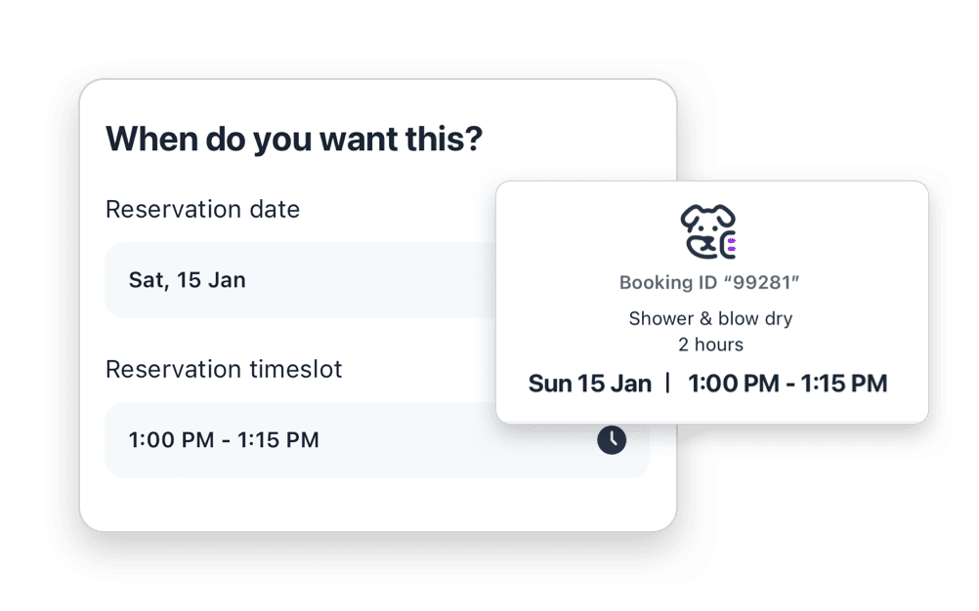Viewport: 979px width, 611px height.
Task: Click the word "Jan" in the reservation date field
Action: 227,280
